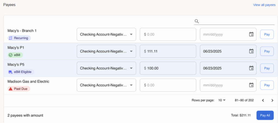Expand account dropdown for Macy's - Branch 1
Viewport: 278px width, 123px height.
click(106, 34)
